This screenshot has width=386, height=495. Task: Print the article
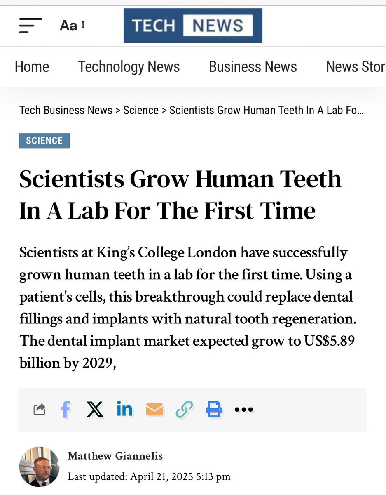coord(214,410)
